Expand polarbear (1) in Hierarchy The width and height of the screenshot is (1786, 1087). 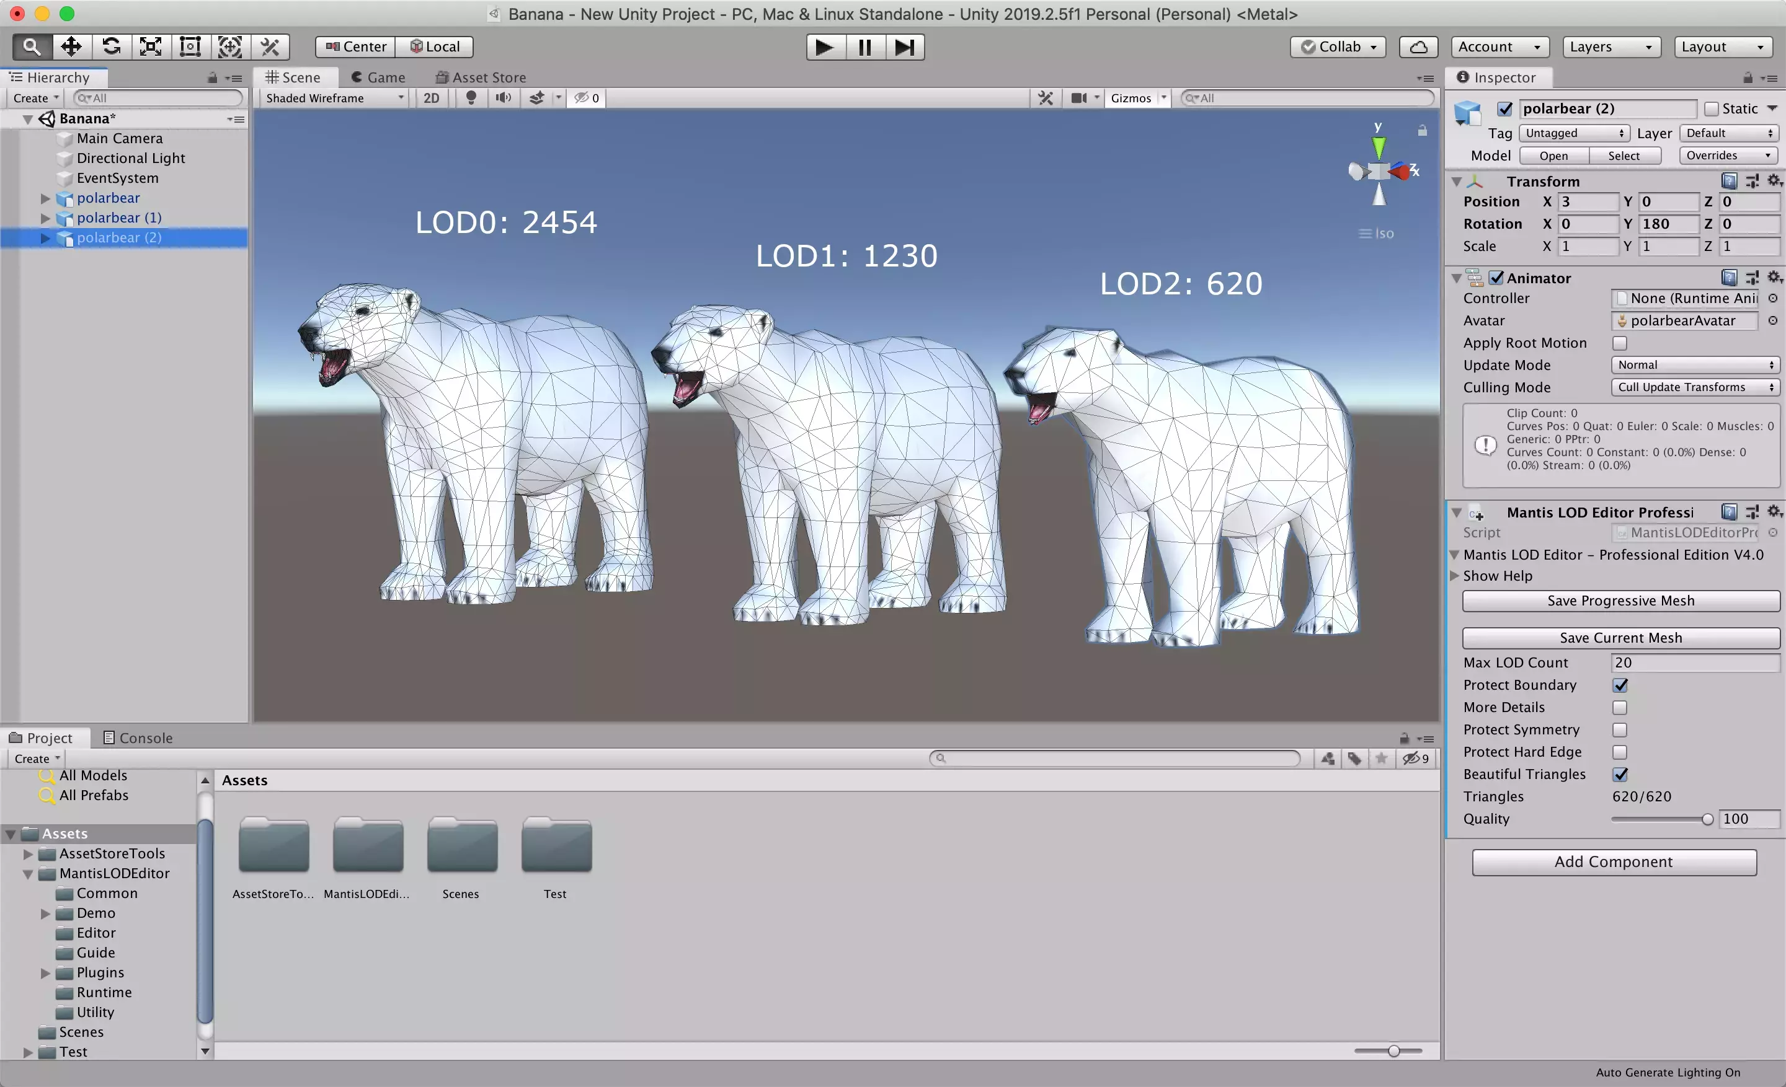point(45,218)
